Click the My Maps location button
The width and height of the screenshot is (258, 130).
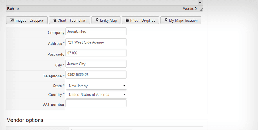click(181, 21)
